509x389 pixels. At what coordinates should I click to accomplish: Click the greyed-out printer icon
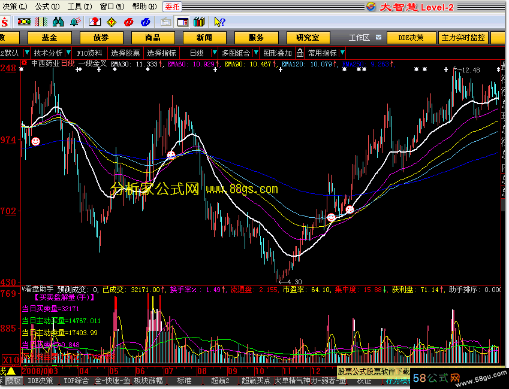tap(166, 22)
